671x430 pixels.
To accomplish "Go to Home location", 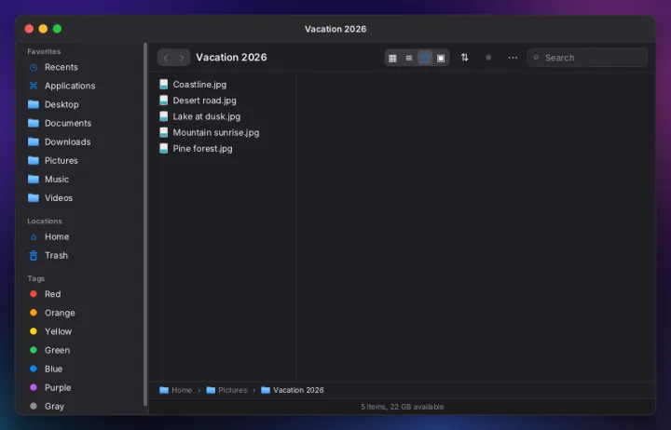I will [84, 236].
